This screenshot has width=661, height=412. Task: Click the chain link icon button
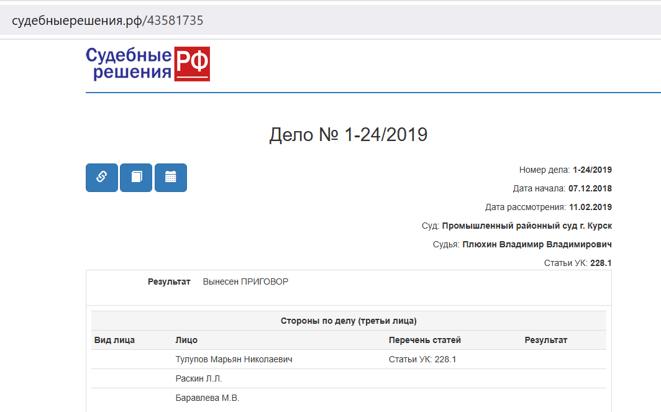[x=101, y=178]
